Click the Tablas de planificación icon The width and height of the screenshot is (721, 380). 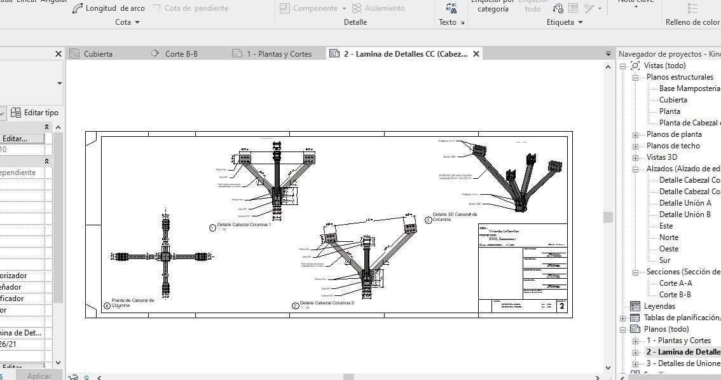point(635,318)
